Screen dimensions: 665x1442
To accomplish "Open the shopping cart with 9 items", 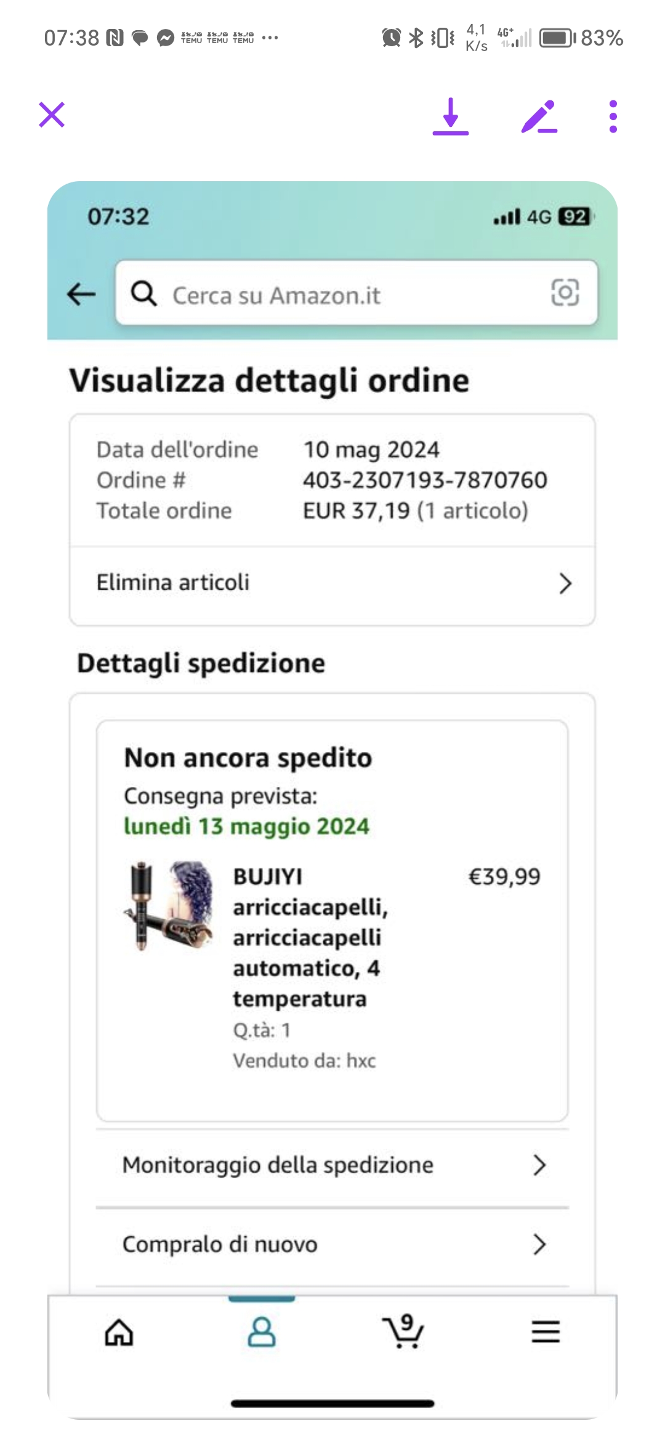I will coord(403,1331).
